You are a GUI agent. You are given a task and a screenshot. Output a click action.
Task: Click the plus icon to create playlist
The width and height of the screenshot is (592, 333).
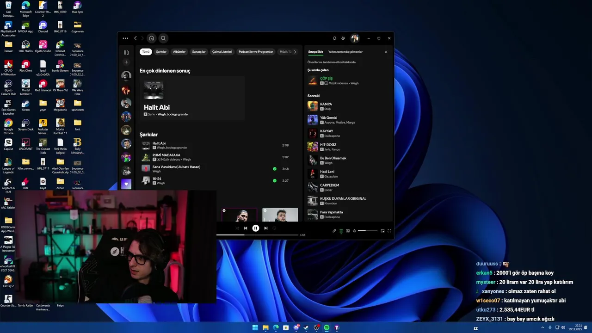point(126,62)
